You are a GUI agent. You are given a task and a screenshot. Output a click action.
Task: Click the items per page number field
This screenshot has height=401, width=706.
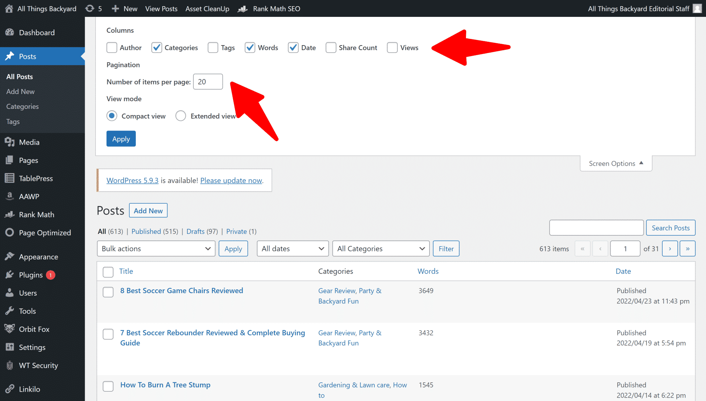[x=208, y=82]
